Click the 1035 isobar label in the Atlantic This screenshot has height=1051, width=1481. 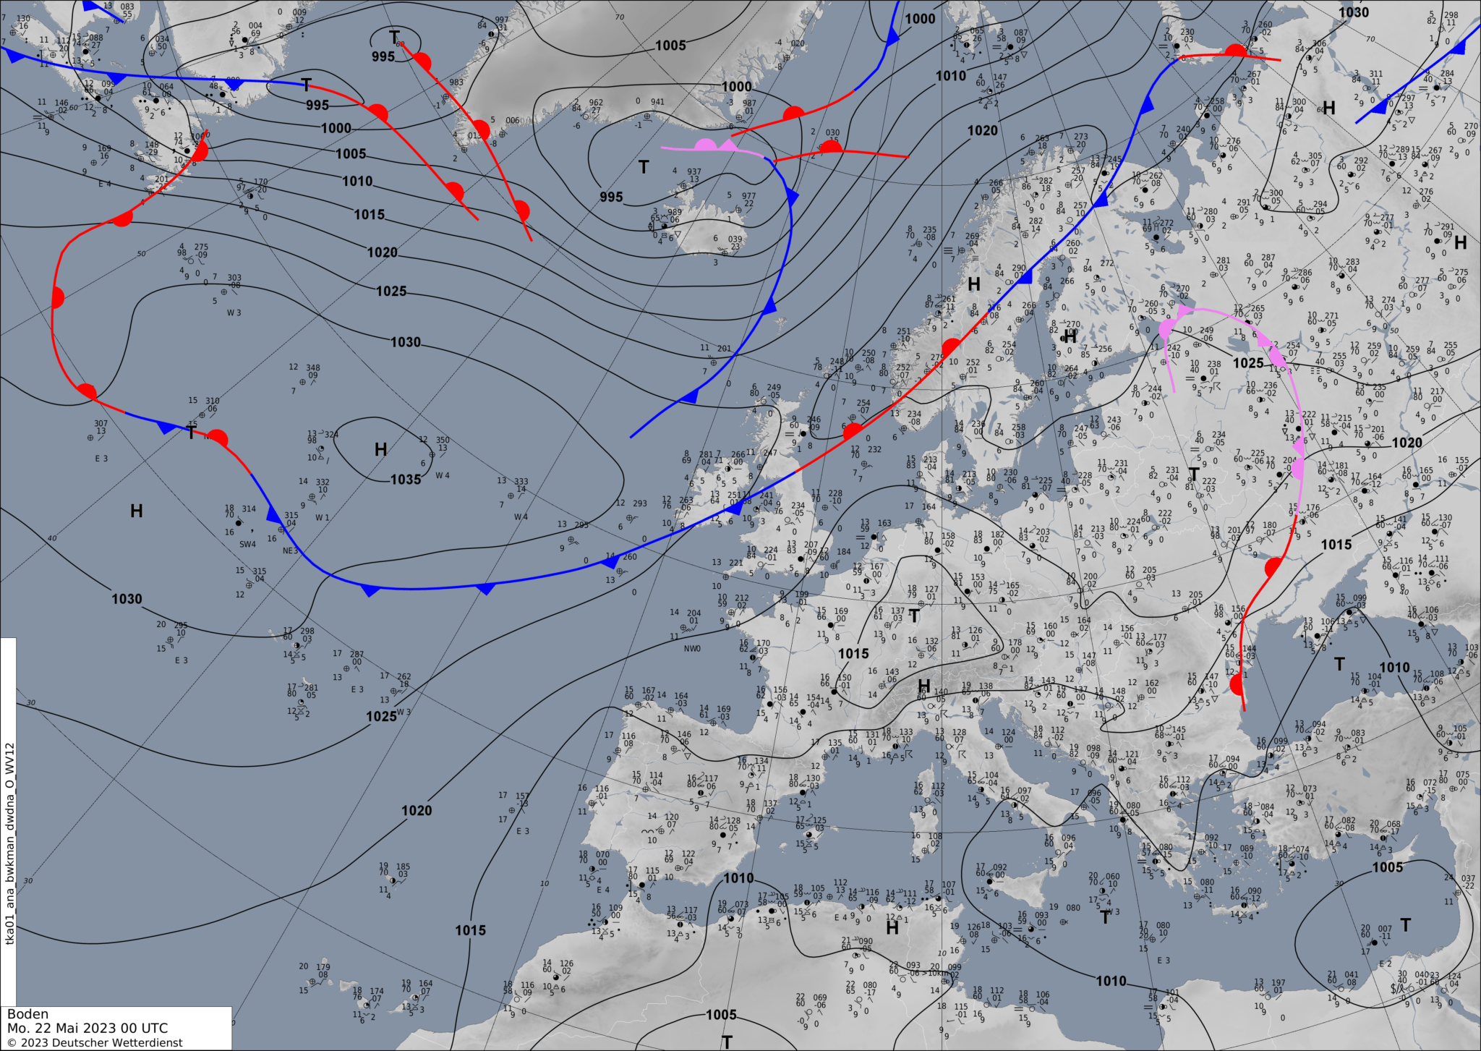[406, 479]
